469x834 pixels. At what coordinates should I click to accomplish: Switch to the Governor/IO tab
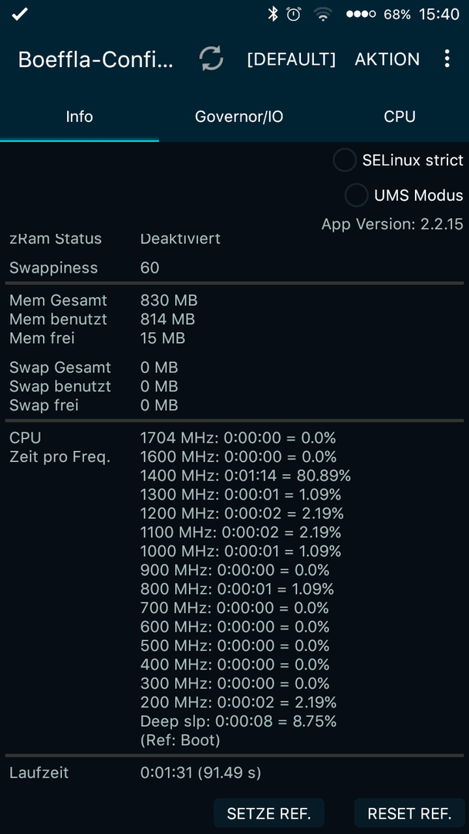[239, 117]
